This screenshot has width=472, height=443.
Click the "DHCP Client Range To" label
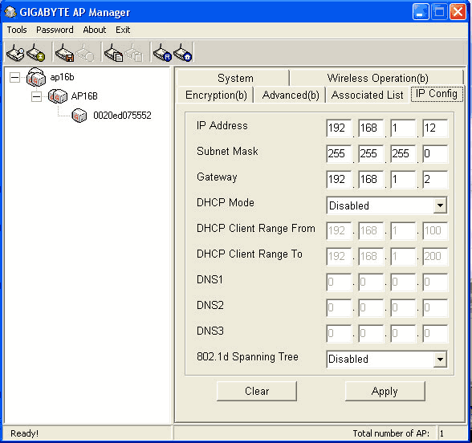click(250, 254)
